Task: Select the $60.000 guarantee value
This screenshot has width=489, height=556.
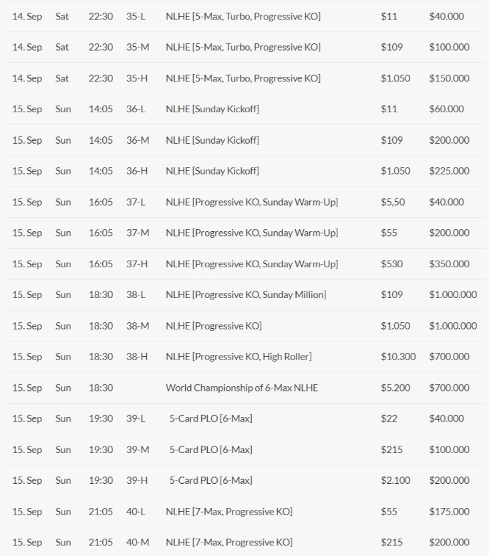Action: point(446,109)
